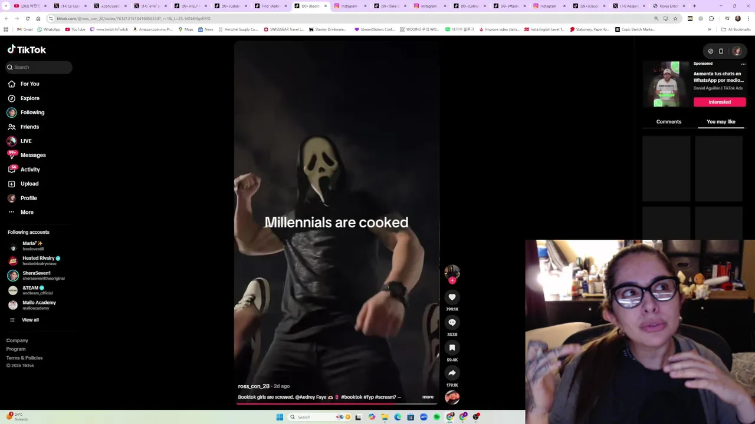
Task: Bookmark this page with the star icon
Action: coord(675,18)
